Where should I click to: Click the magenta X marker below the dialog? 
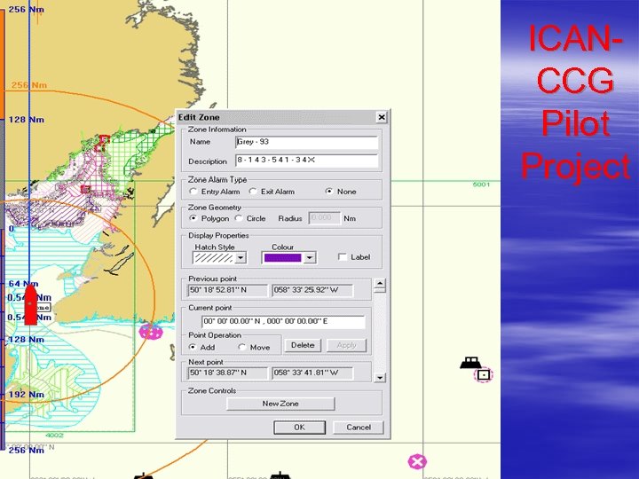[417, 462]
